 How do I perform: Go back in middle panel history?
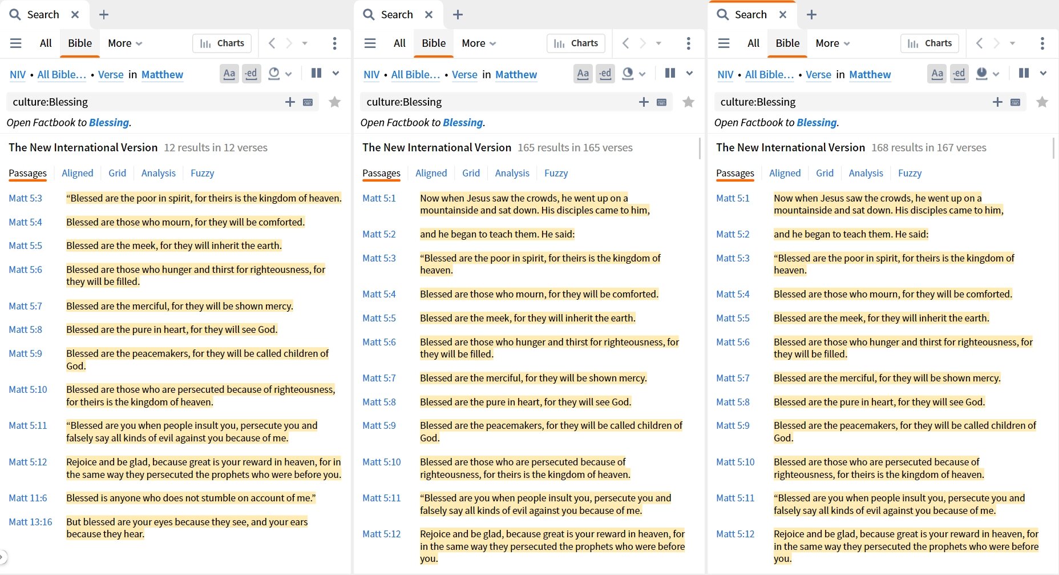(626, 43)
